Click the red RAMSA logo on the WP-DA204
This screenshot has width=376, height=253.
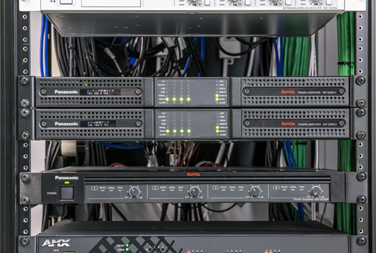tap(193, 174)
